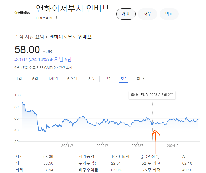Viewport: 206px width, 173px height.
Task: Open the 비교 compare tab
Action: tap(169, 14)
